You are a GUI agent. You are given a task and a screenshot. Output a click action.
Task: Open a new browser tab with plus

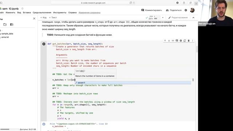[196, 3]
